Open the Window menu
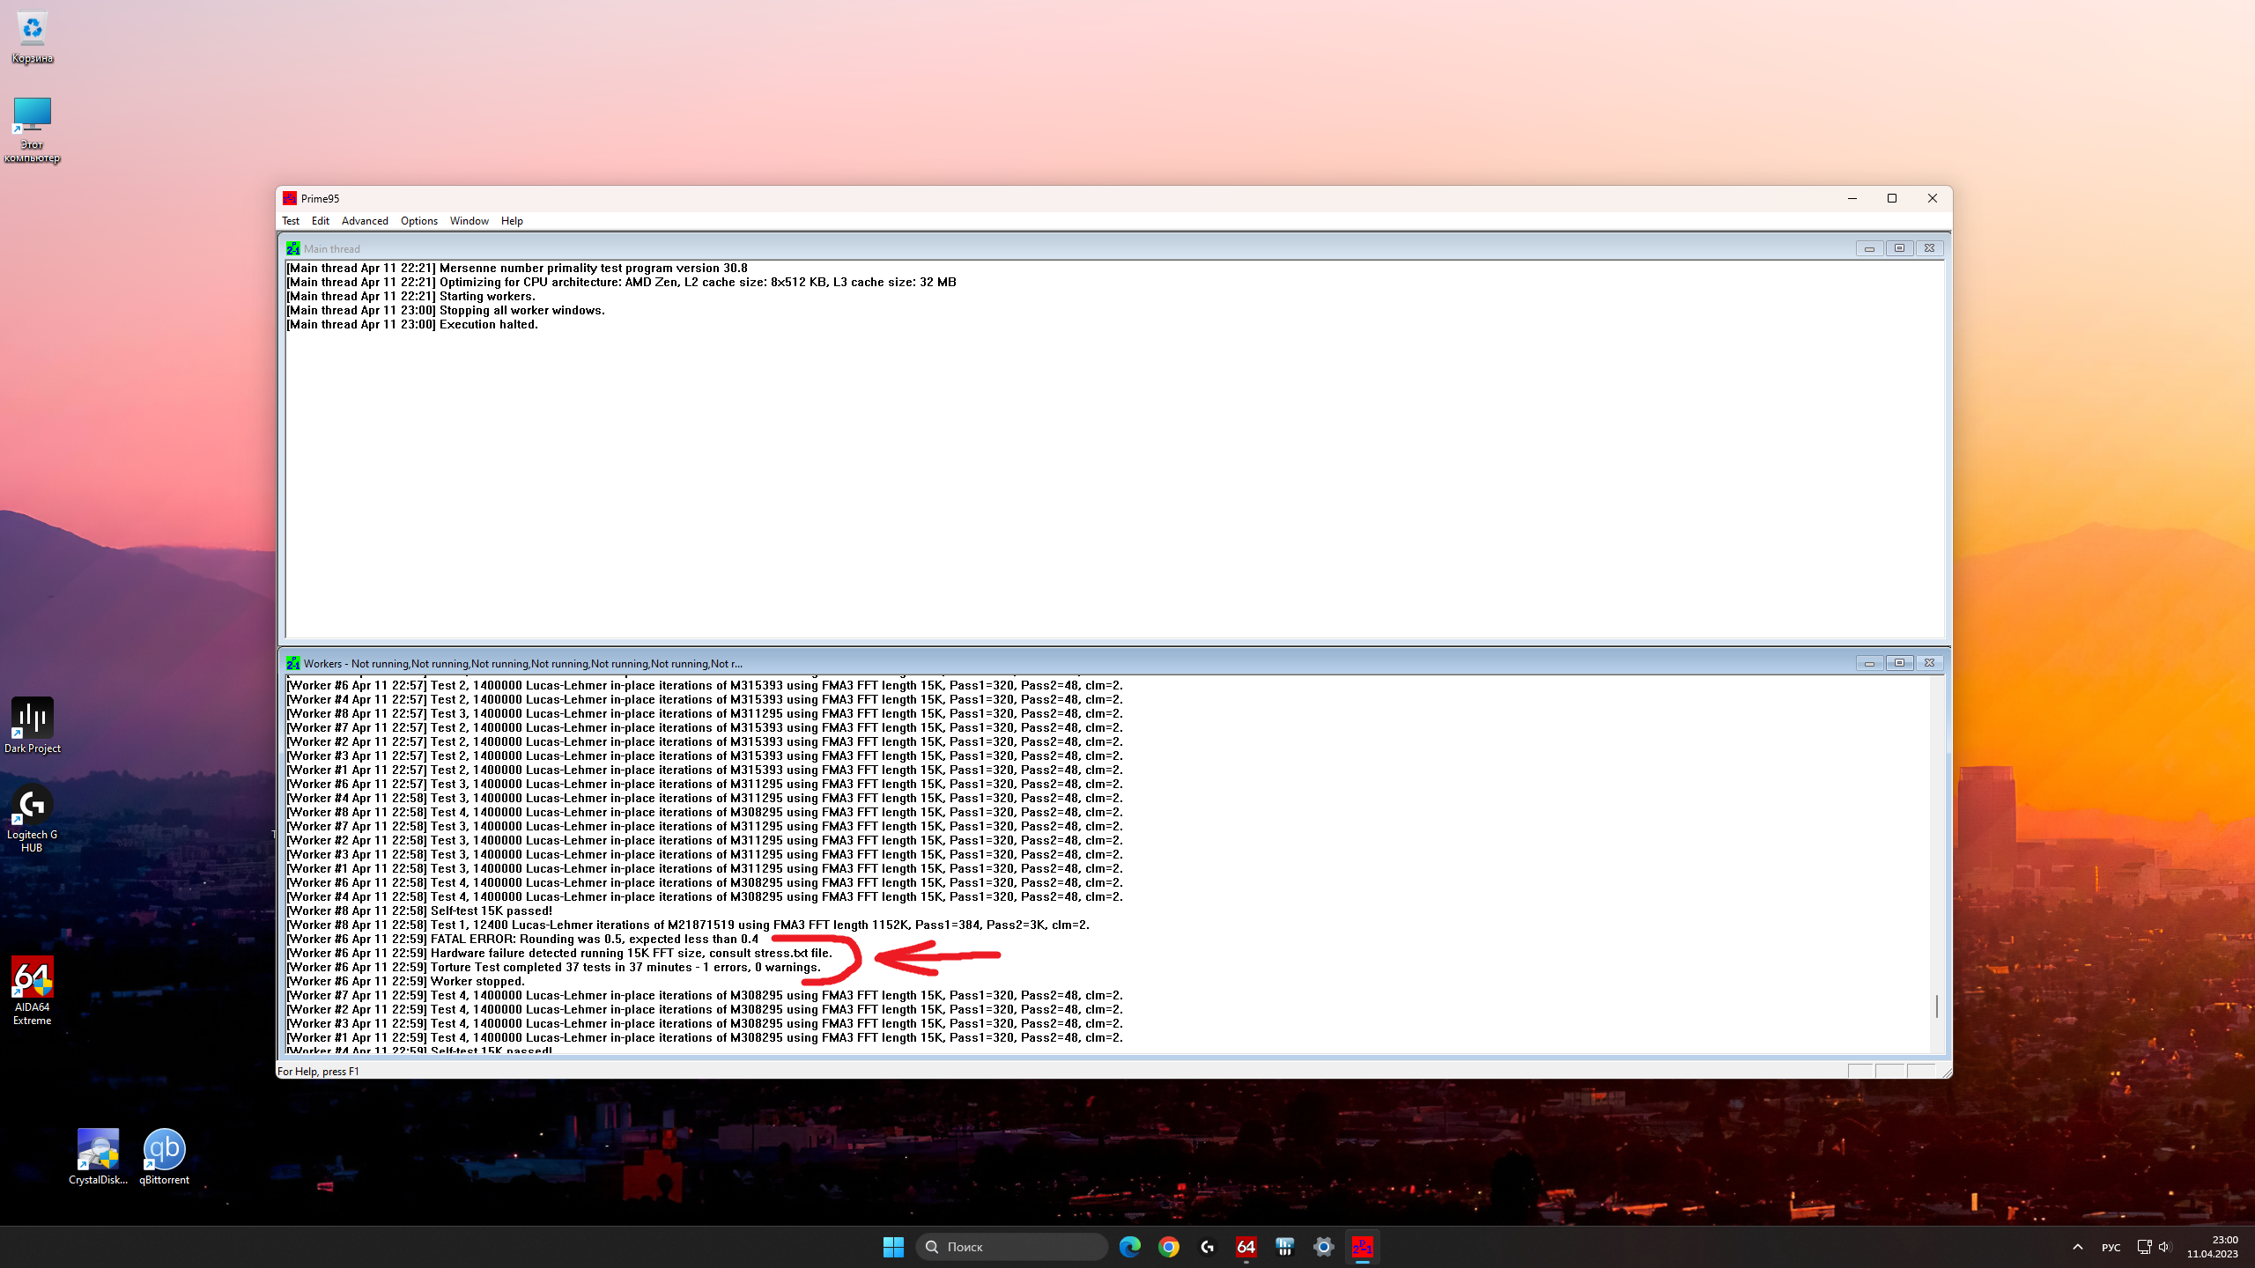The width and height of the screenshot is (2255, 1268). coord(469,221)
